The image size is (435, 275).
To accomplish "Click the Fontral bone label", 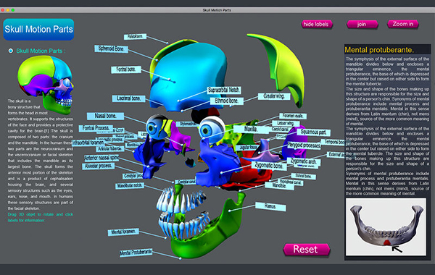I will (x=126, y=69).
